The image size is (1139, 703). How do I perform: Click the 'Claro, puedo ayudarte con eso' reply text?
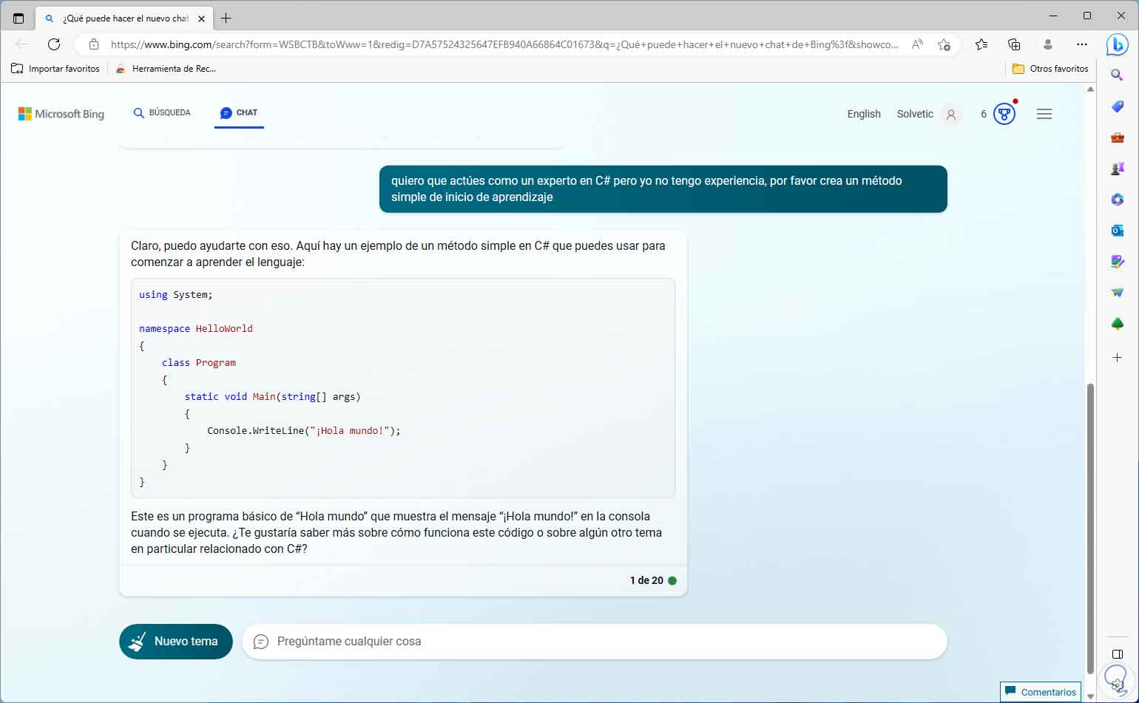[x=399, y=254]
